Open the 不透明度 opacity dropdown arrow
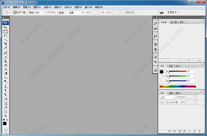The height and width of the screenshot is (136, 207). [x=195, y=97]
